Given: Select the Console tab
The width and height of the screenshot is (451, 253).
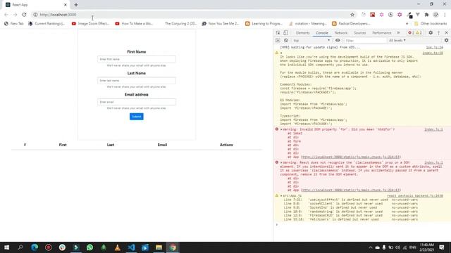Looking at the screenshot, I should [x=322, y=33].
